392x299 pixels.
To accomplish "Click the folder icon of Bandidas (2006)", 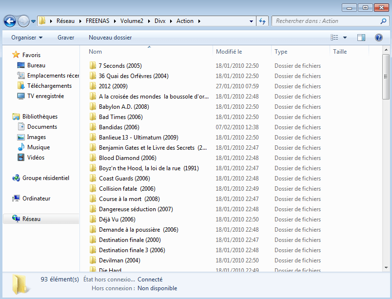I will 93,127.
